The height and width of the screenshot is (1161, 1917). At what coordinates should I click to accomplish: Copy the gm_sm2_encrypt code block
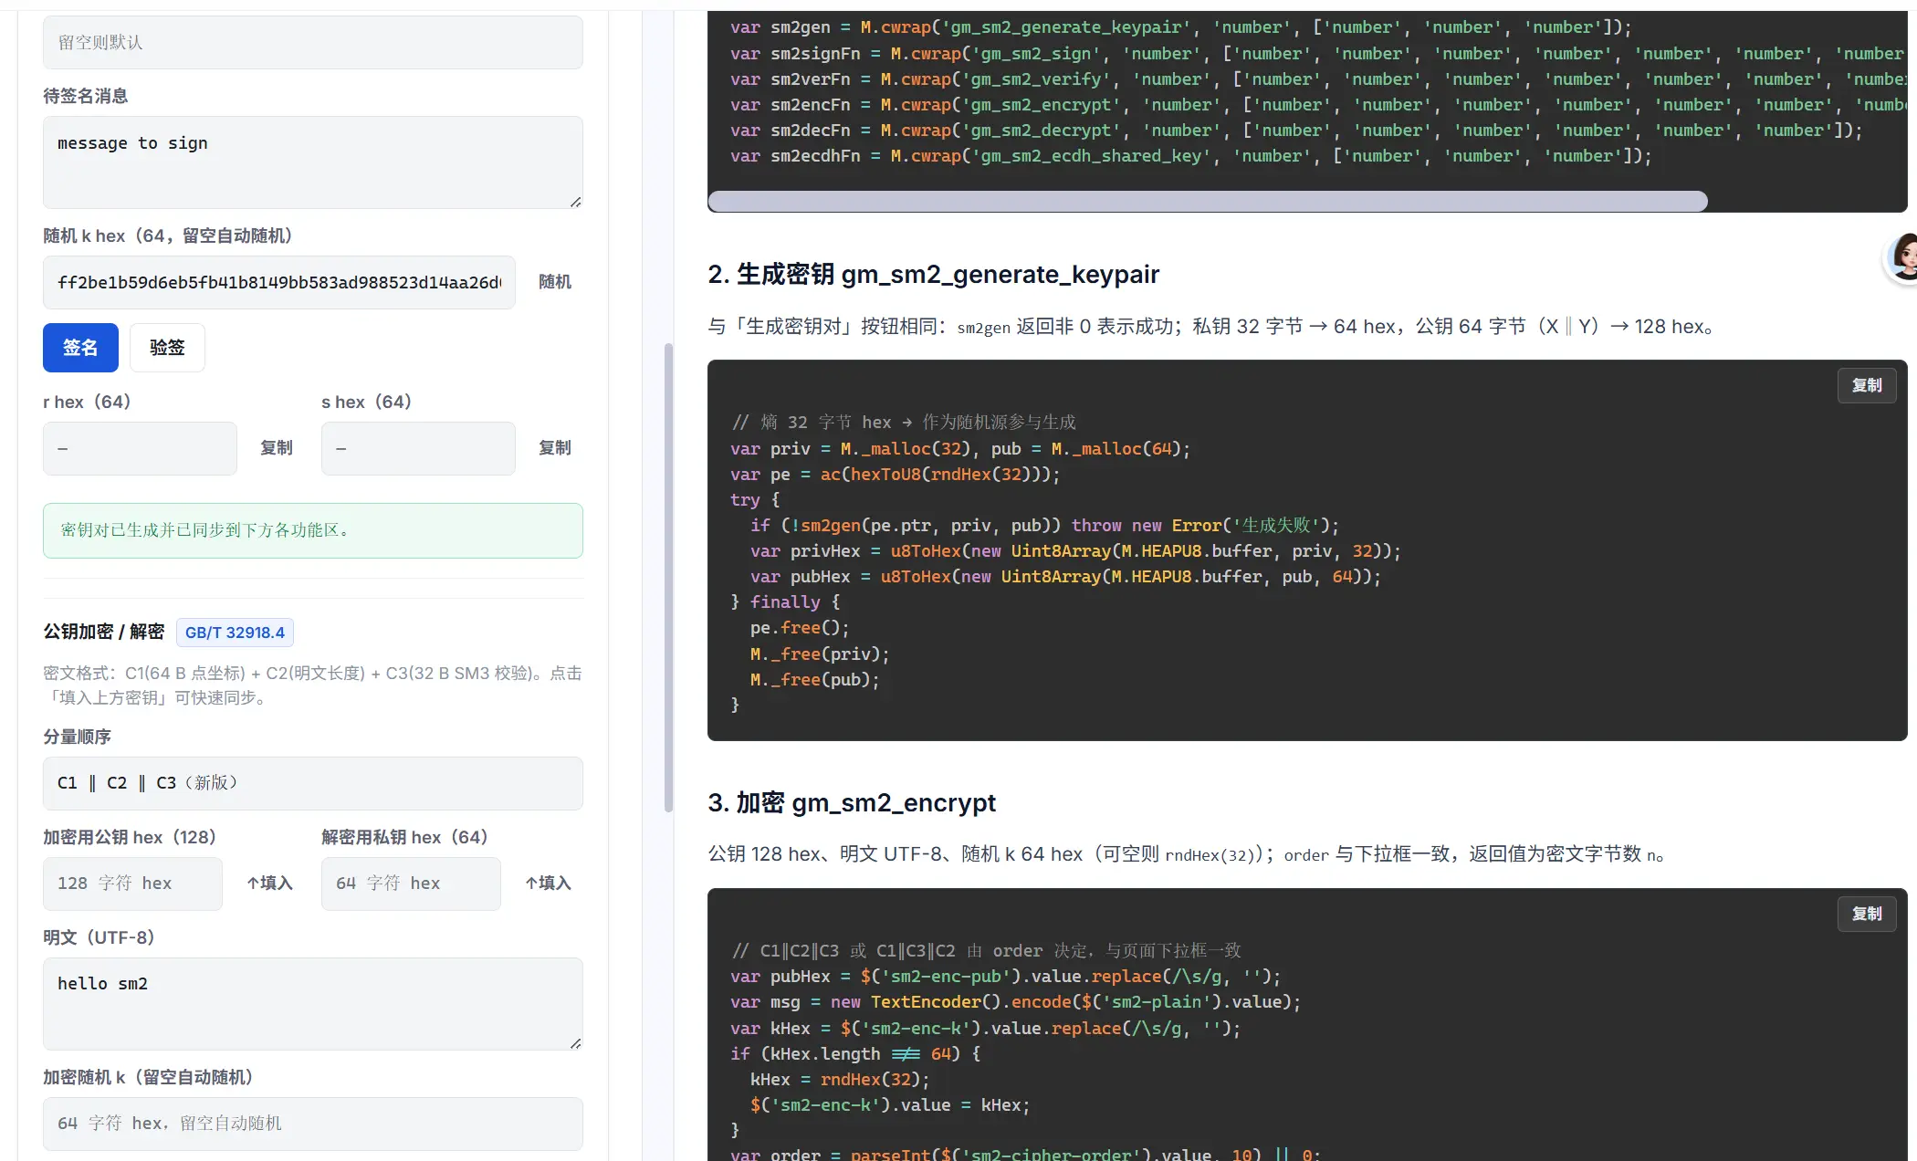[1866, 914]
